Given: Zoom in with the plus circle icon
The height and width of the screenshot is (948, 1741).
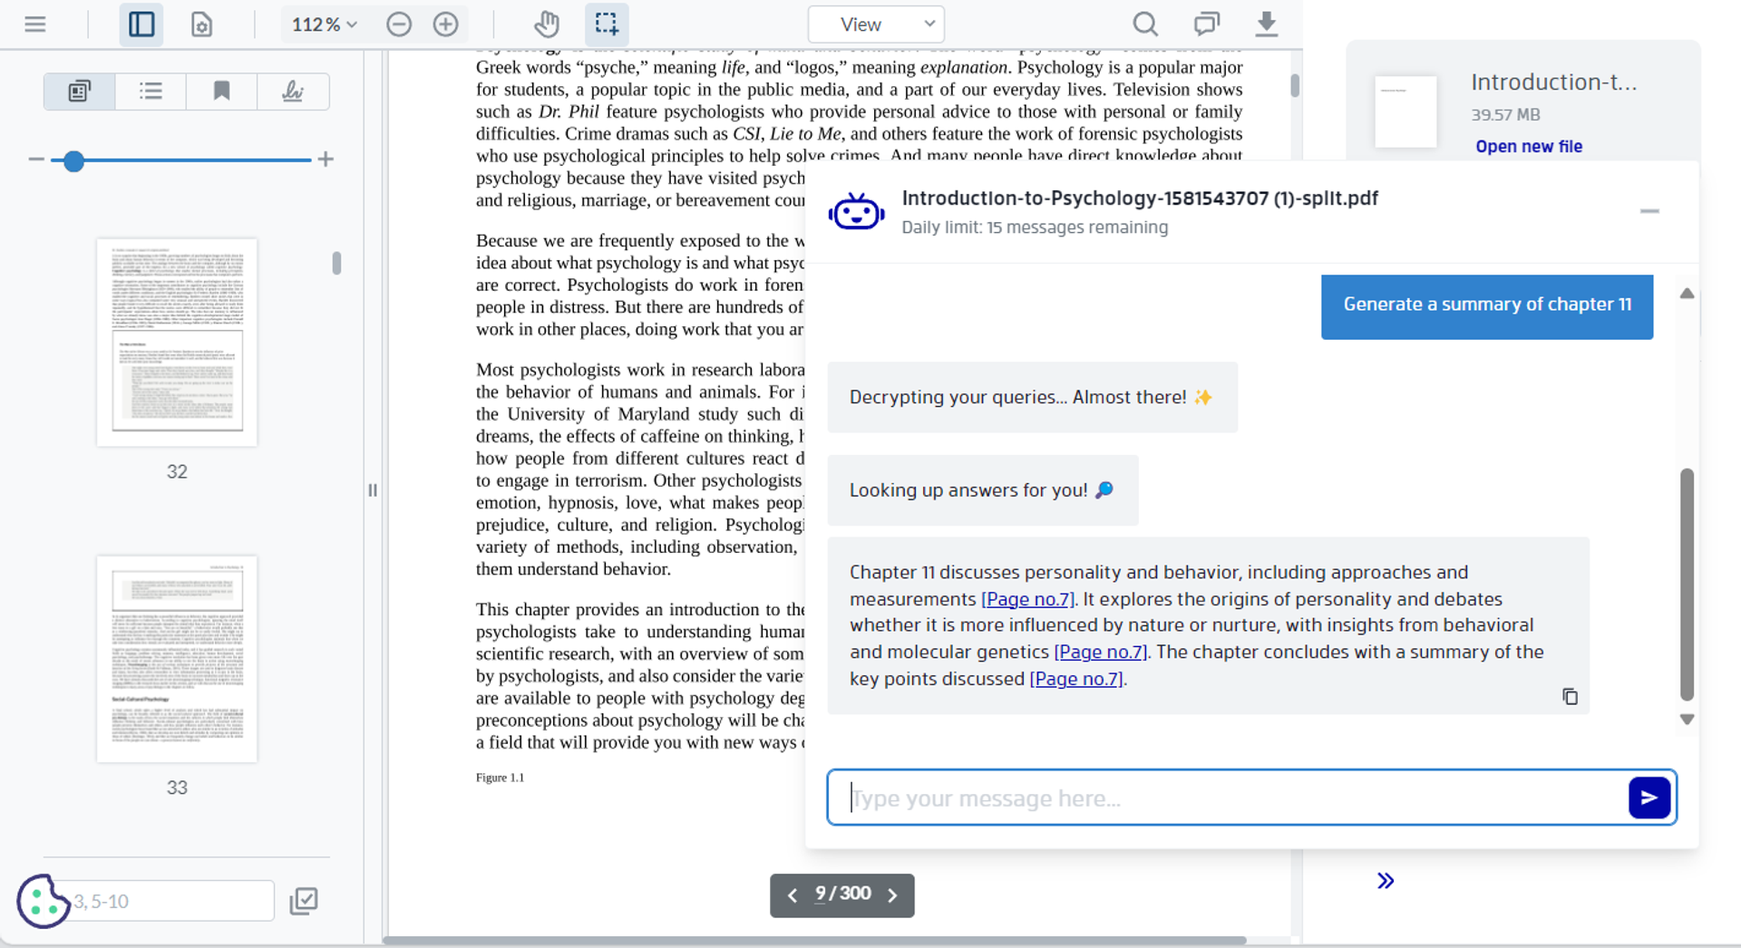Looking at the screenshot, I should [x=445, y=24].
